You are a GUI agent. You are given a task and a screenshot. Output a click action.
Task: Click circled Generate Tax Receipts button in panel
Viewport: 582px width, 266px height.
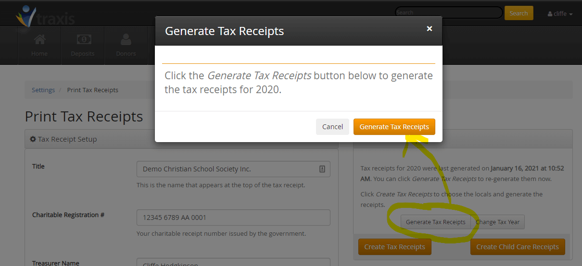[436, 222]
